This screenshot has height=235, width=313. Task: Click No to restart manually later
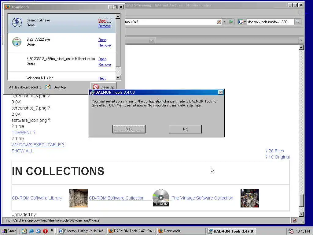(x=185, y=129)
